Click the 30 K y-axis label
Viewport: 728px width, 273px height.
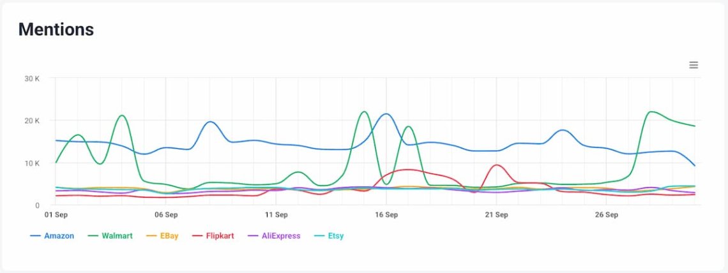click(x=33, y=78)
